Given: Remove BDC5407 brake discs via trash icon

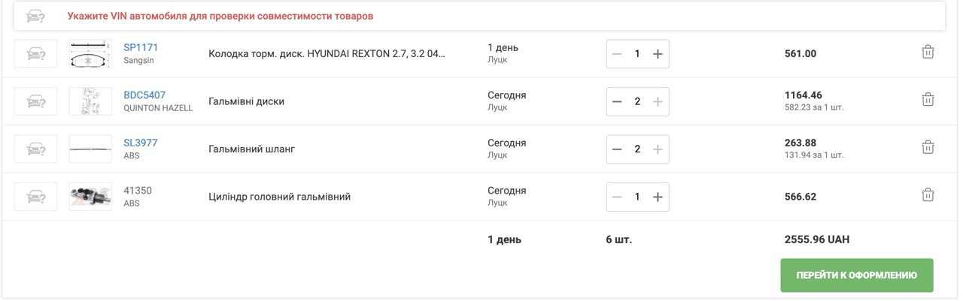Looking at the screenshot, I should click(928, 100).
